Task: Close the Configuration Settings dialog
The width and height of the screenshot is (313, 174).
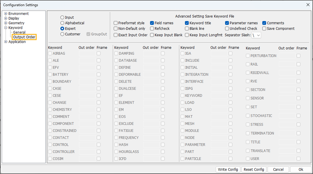Action: 307,5
